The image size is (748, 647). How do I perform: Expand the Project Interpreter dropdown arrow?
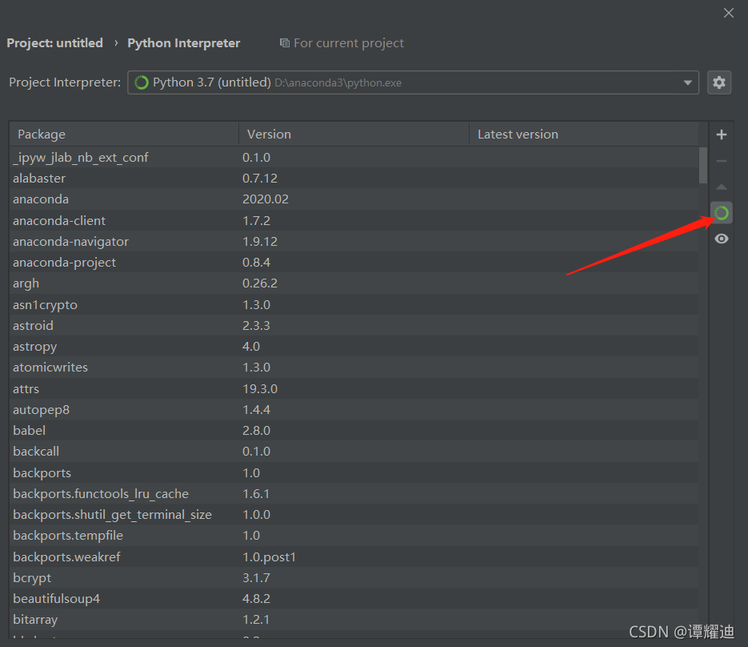tap(687, 82)
